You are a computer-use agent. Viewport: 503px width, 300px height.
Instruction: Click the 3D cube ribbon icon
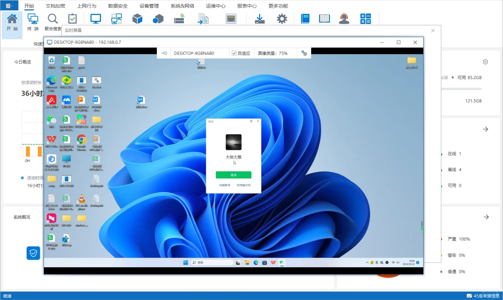pos(137,19)
